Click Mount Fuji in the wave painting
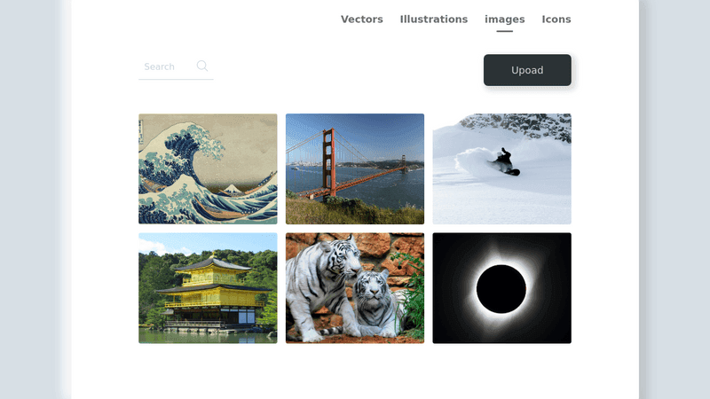 pos(233,188)
